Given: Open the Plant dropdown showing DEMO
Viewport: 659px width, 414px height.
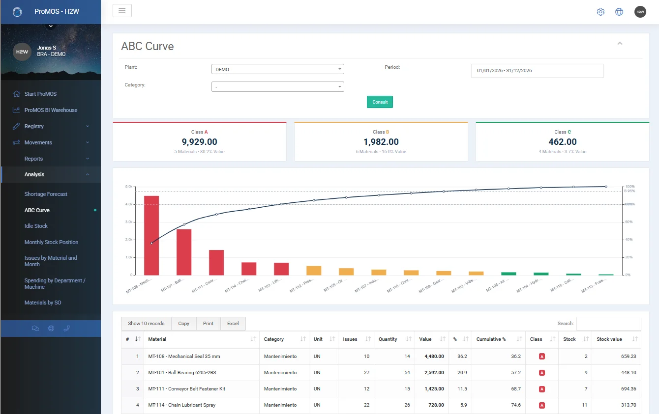Looking at the screenshot, I should (x=277, y=69).
